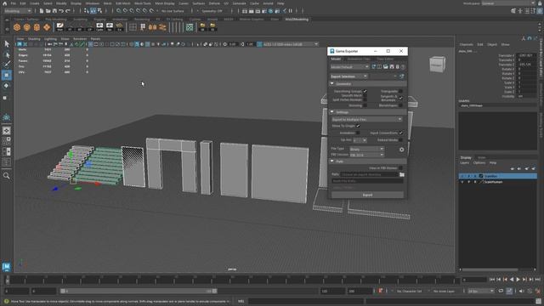Open the Shading menu in the viewport panel
Viewport: 544px width, 306px height.
34,39
